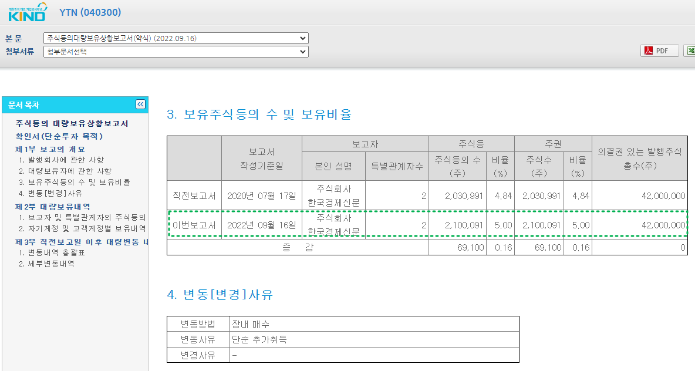The width and height of the screenshot is (695, 371).
Task: Open the 첨부서류 attachment dropdown
Action: (x=176, y=52)
